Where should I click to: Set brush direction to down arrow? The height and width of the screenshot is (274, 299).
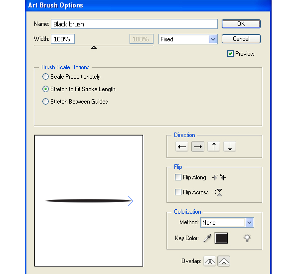230,146
